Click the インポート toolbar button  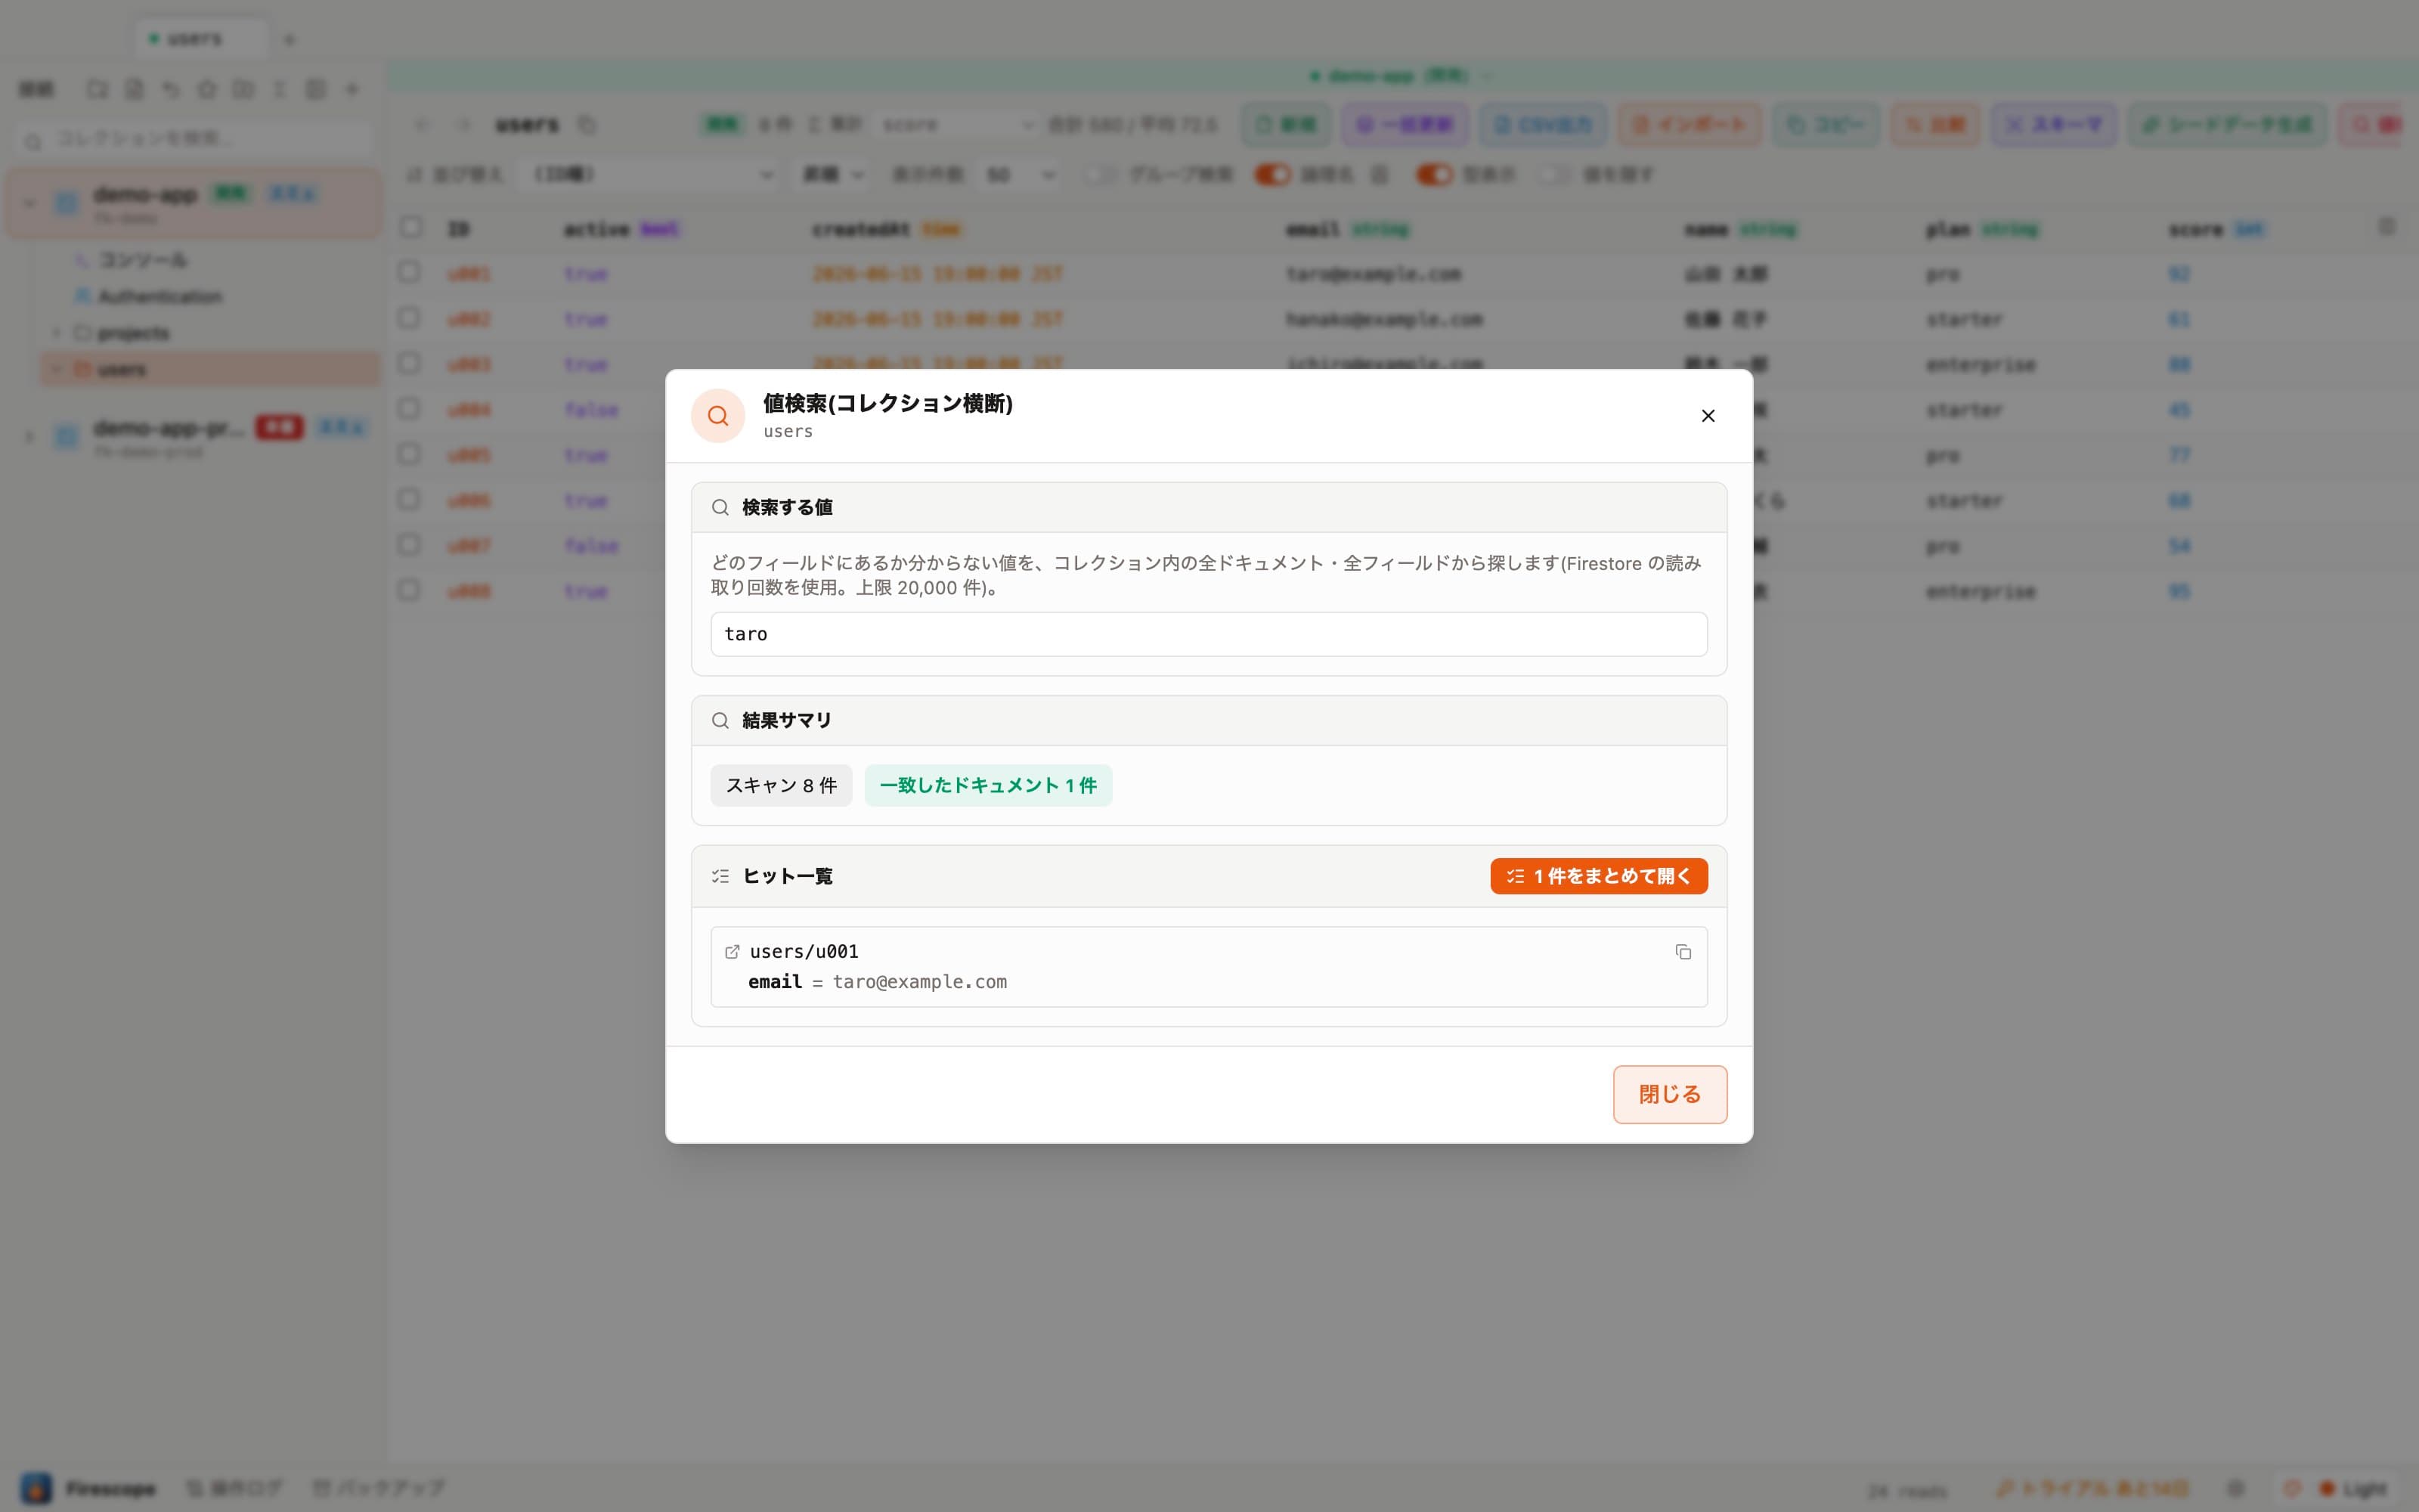(x=1690, y=125)
